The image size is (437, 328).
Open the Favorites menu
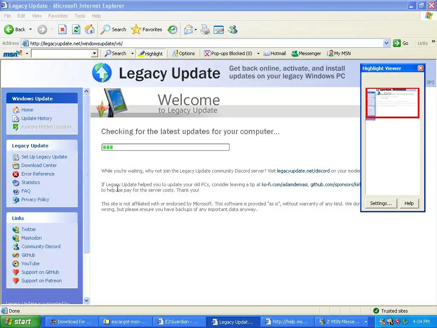pyautogui.click(x=58, y=16)
